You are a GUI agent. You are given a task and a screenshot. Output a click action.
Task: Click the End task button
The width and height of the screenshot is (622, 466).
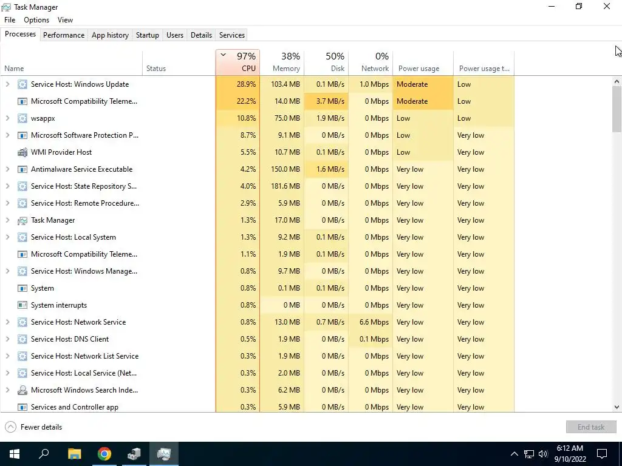click(591, 427)
